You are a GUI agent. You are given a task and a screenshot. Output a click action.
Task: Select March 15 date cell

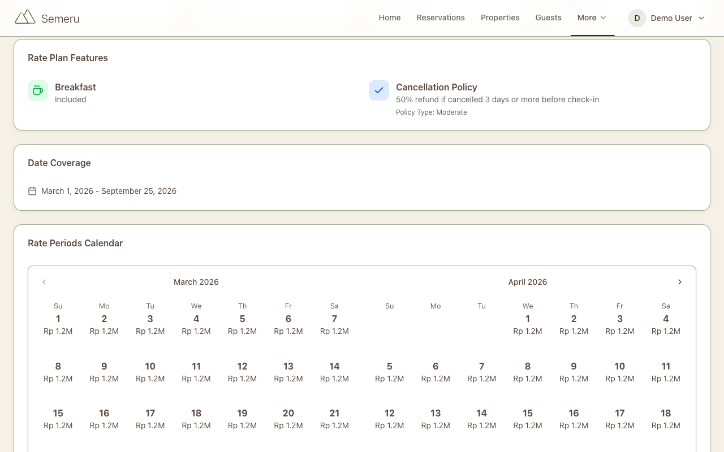pyautogui.click(x=58, y=419)
